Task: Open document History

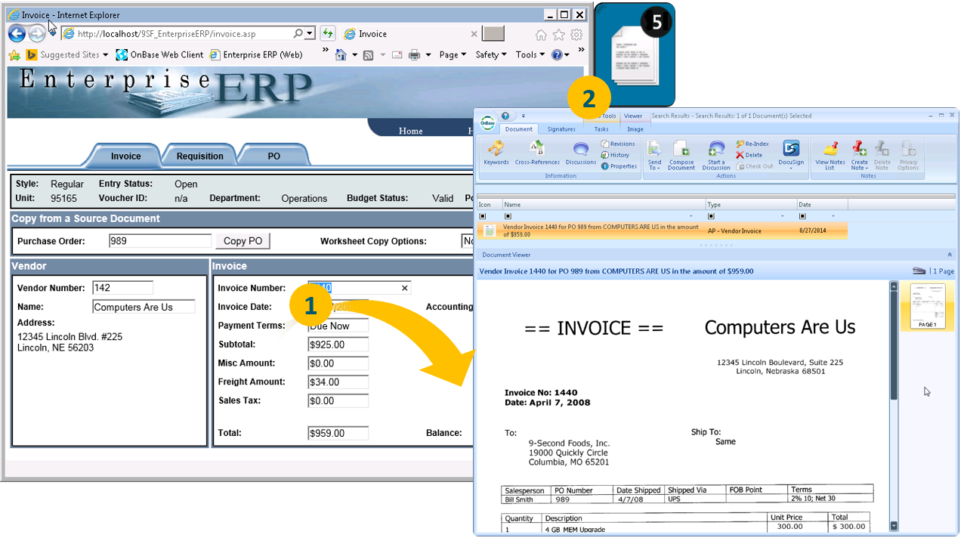Action: 615,155
